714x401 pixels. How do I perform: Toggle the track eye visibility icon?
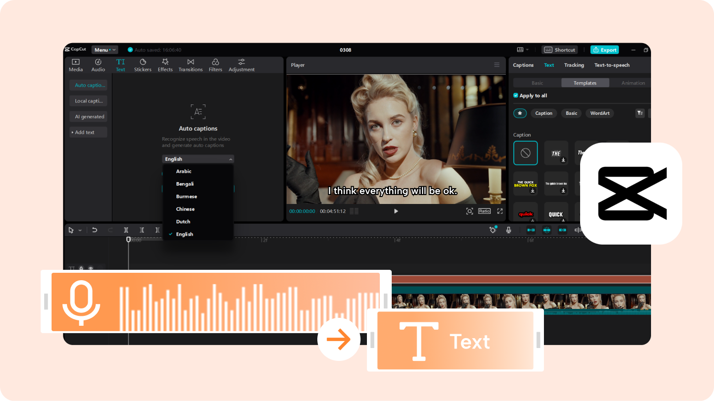pyautogui.click(x=91, y=268)
